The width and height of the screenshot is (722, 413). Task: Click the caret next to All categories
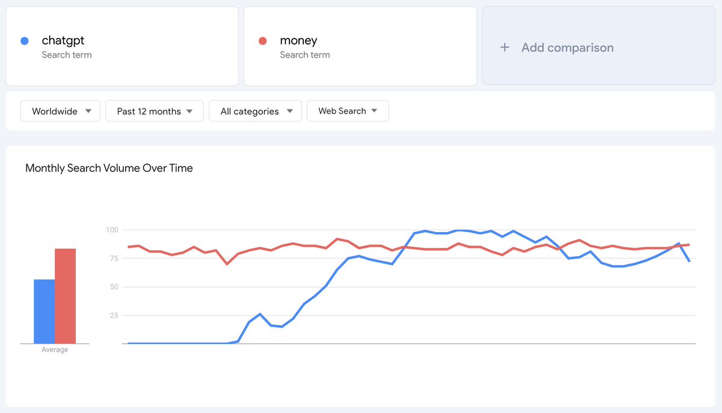pos(289,111)
